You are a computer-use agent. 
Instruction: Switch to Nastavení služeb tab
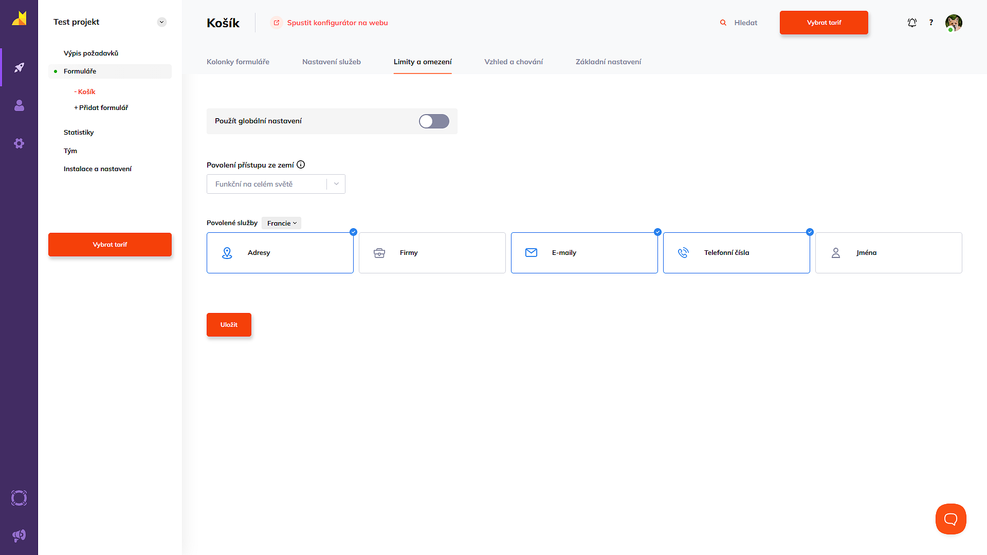[x=331, y=62]
